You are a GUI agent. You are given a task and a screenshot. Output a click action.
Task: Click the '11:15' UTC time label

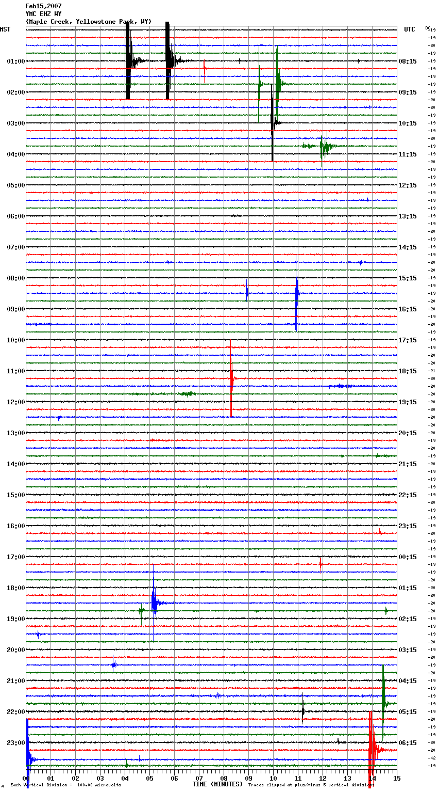click(x=408, y=154)
